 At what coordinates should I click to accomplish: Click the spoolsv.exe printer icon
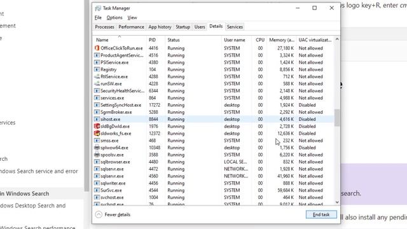tap(97, 155)
